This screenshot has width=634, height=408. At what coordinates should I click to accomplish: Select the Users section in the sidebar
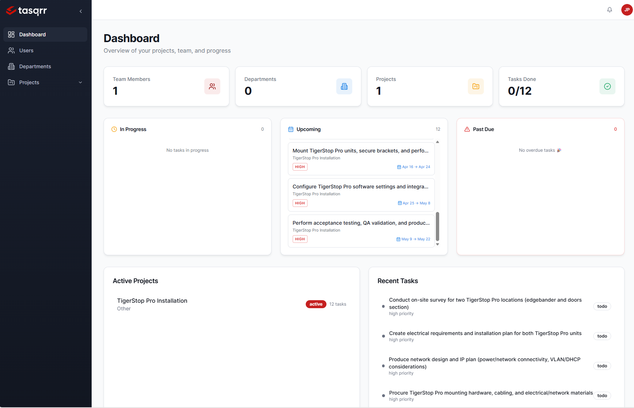tap(26, 50)
